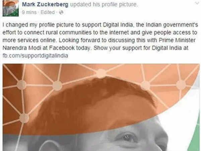
Task: Click "Prime Minister" in the post text
Action: coord(177,40)
